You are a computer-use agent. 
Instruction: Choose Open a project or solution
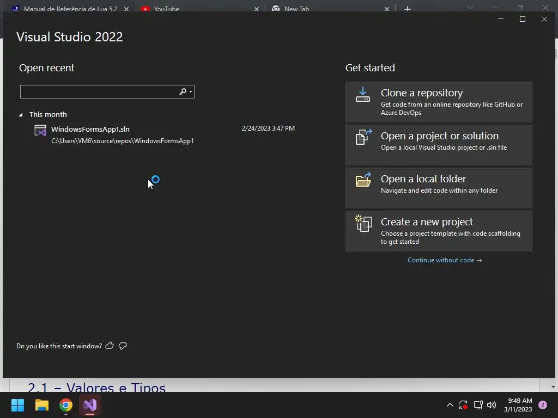coord(439,145)
